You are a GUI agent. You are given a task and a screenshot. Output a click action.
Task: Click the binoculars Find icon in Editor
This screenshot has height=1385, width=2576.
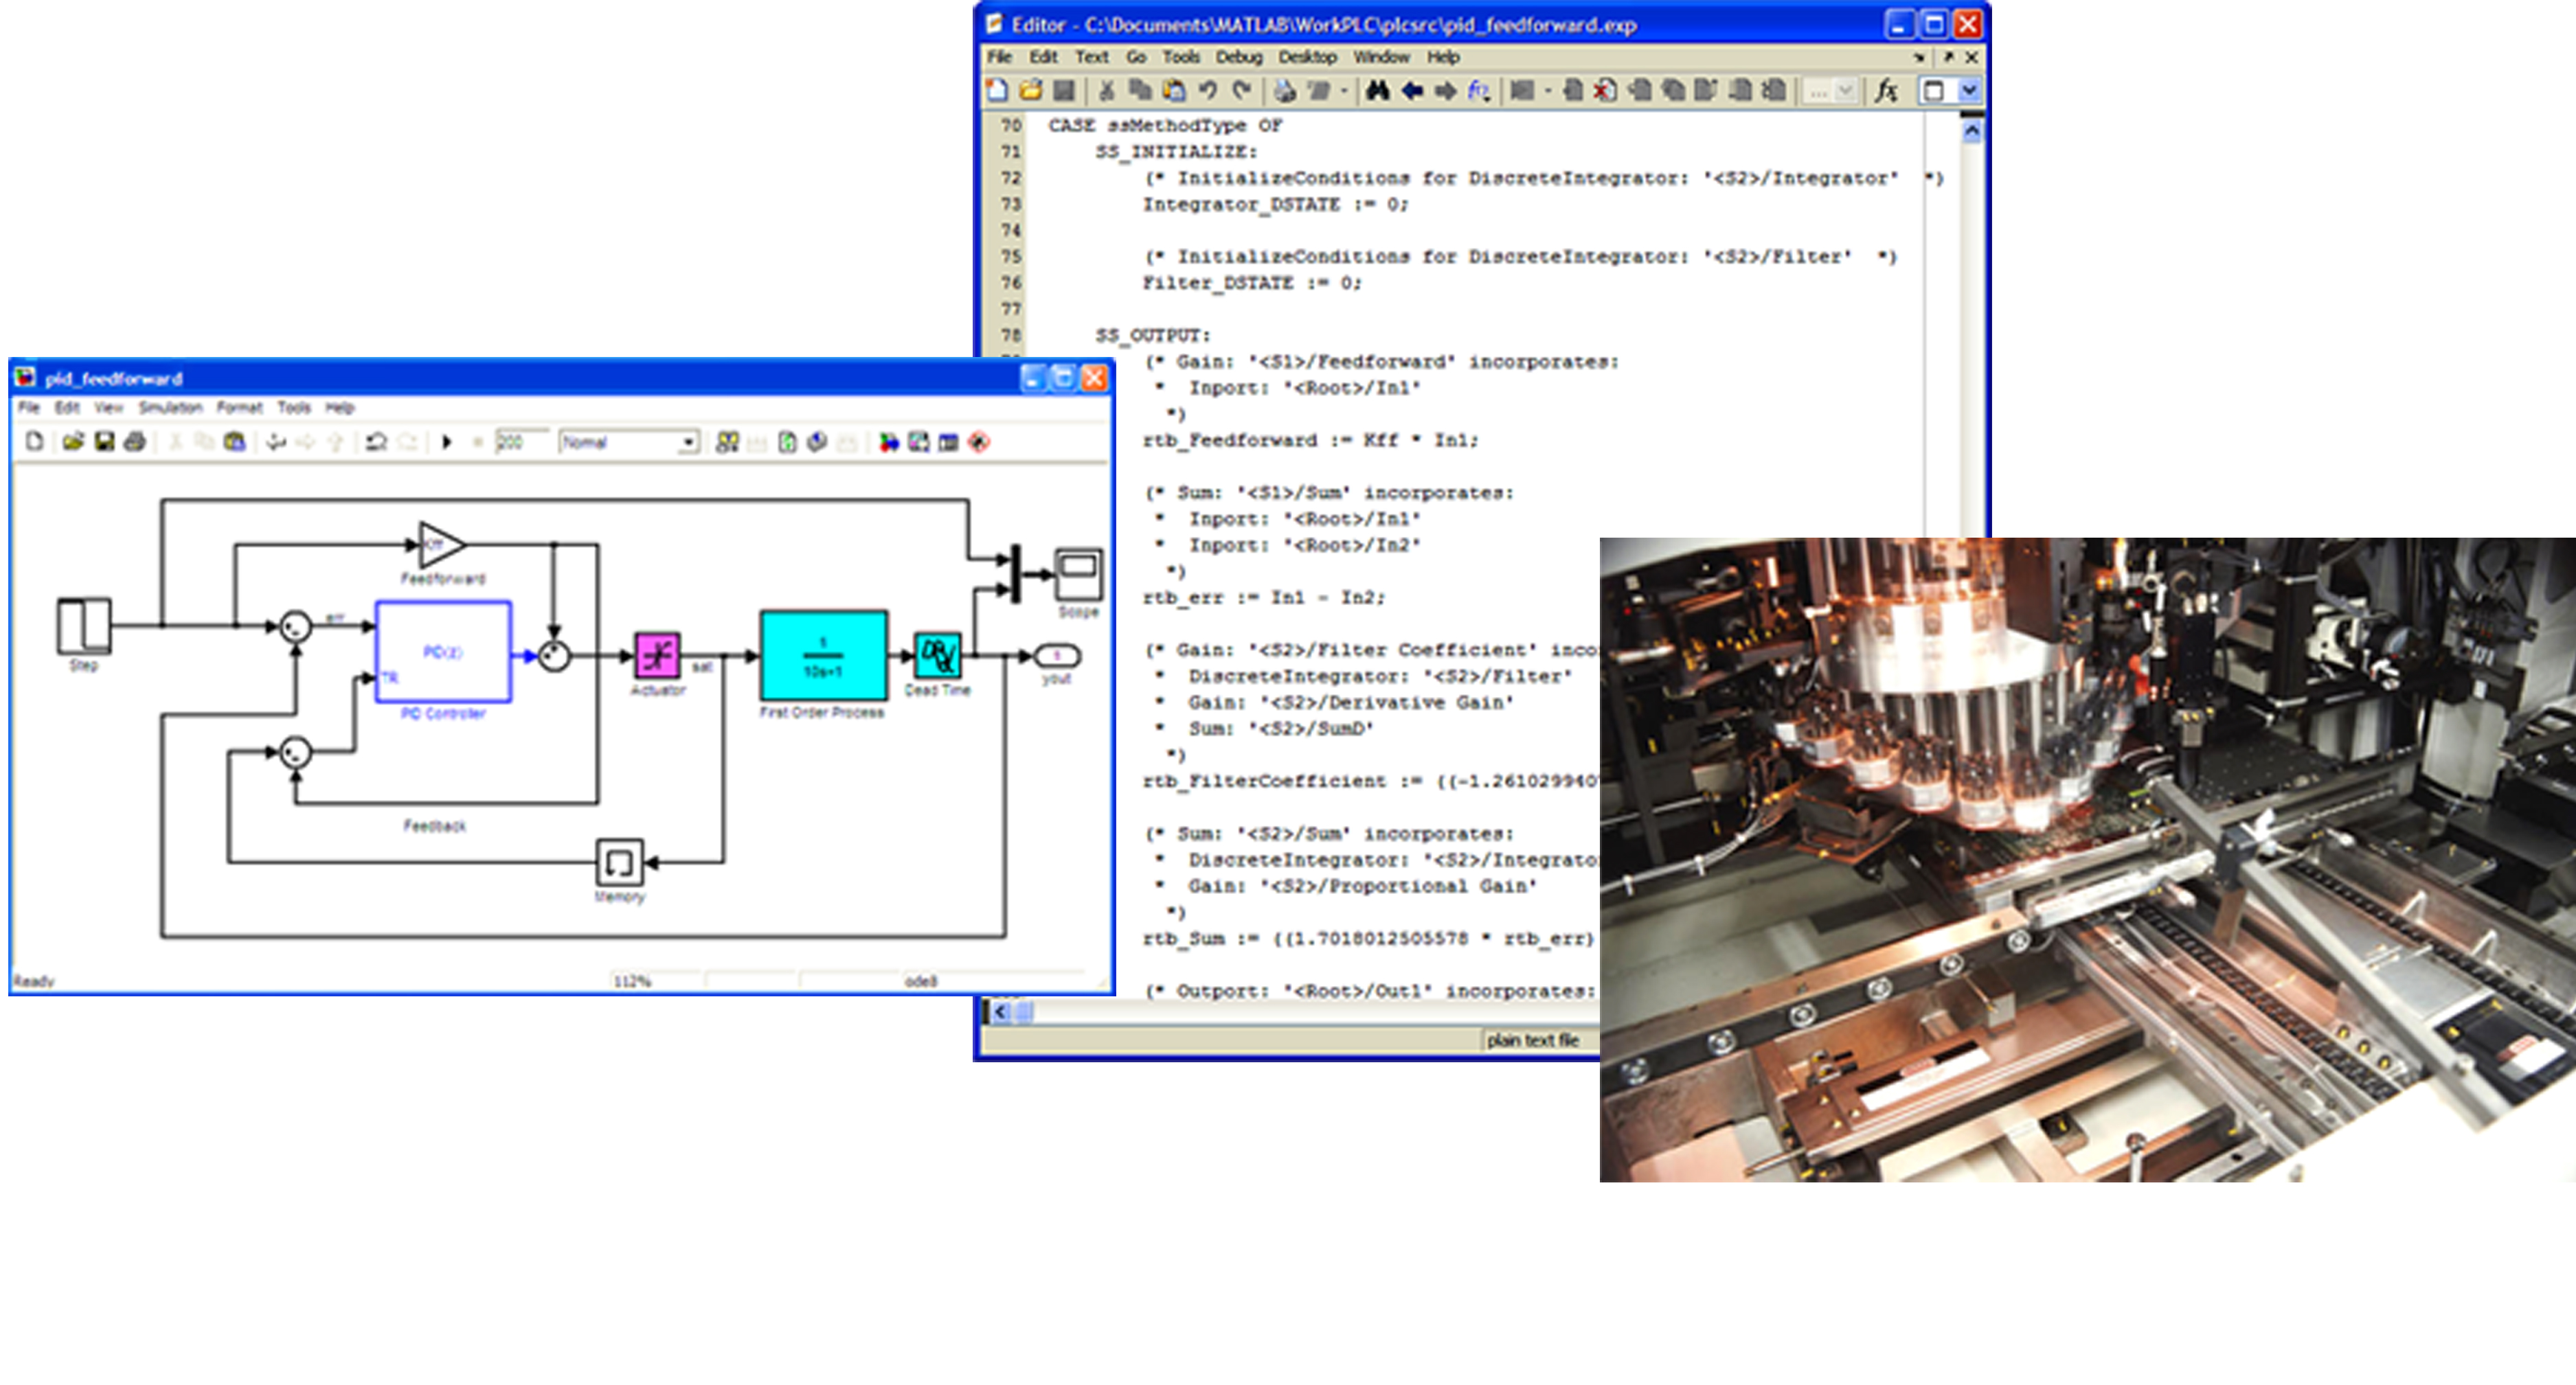point(1377,91)
